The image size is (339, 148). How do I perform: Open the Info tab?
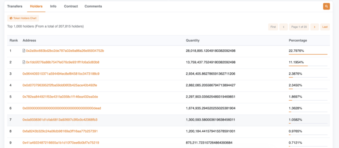(x=53, y=6)
